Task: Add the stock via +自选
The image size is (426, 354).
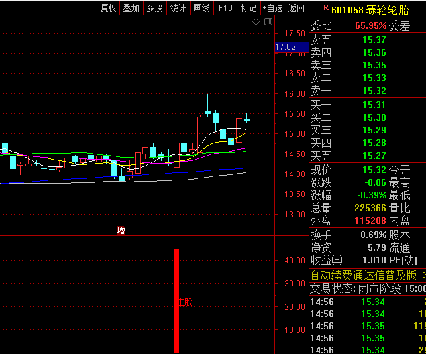Action: pos(272,8)
